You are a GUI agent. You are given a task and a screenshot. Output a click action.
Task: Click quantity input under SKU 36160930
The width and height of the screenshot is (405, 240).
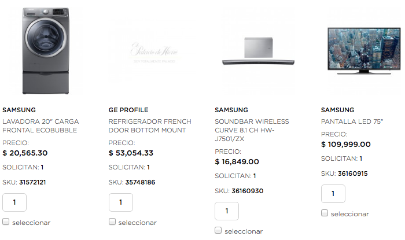(227, 211)
